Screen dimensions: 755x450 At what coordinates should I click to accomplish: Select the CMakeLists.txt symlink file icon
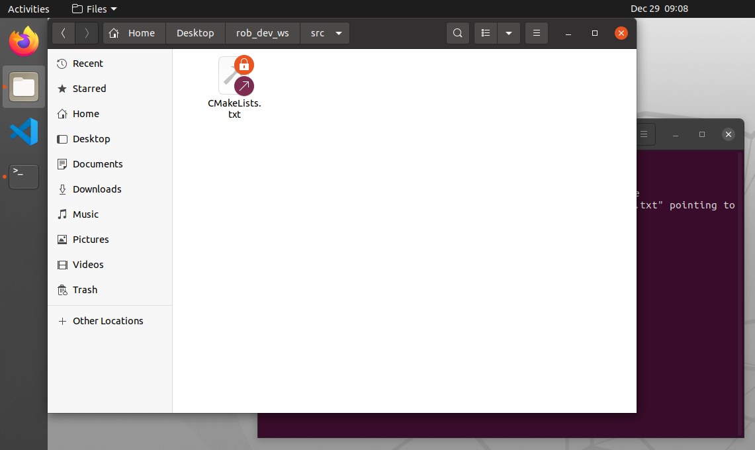tap(236, 75)
